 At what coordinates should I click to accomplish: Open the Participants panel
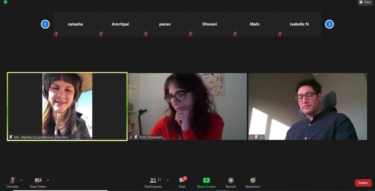[153, 182]
